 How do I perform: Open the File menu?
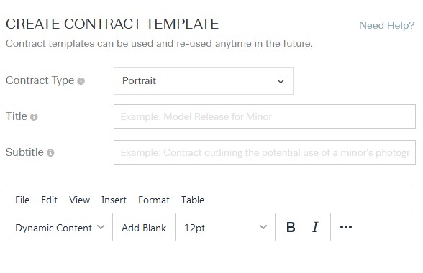pos(22,200)
